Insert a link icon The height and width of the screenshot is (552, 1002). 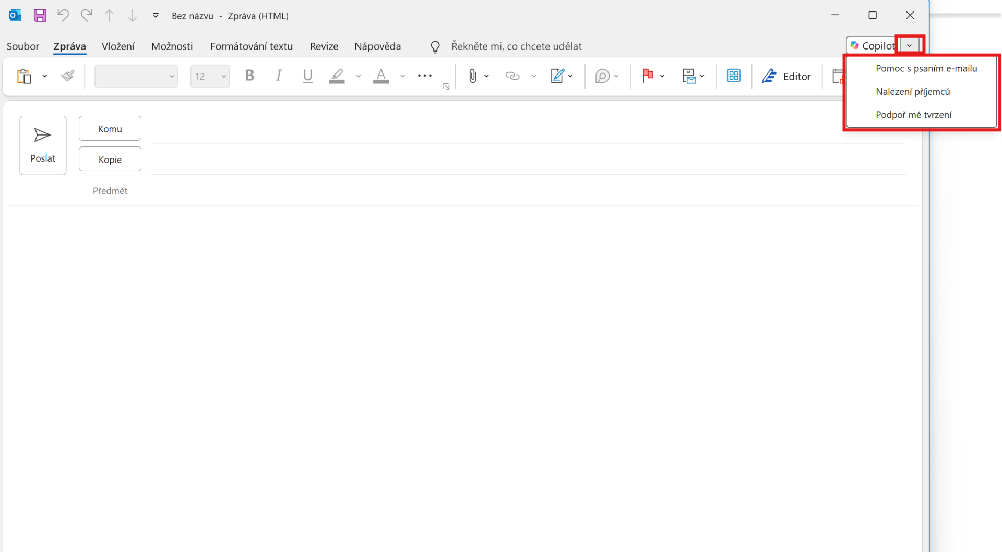pos(512,76)
